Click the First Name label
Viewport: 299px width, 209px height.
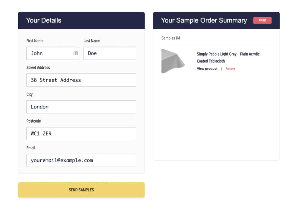[x=35, y=41]
